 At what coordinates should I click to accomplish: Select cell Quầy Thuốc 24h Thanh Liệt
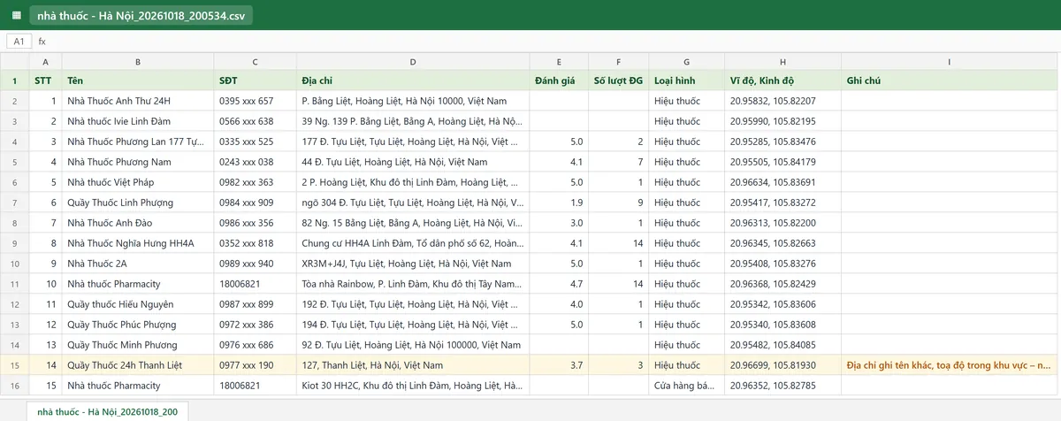[x=138, y=365]
